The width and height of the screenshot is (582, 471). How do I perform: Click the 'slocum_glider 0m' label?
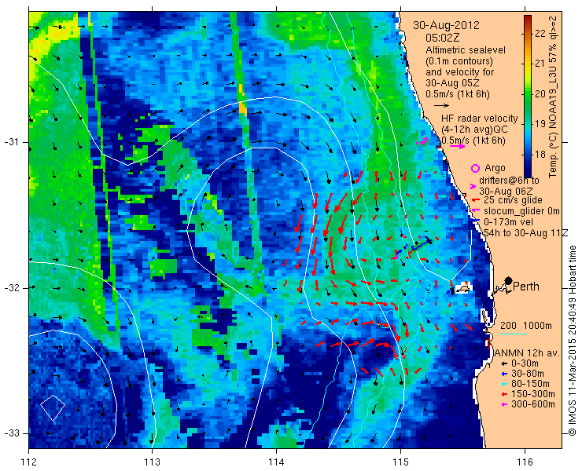tap(521, 211)
